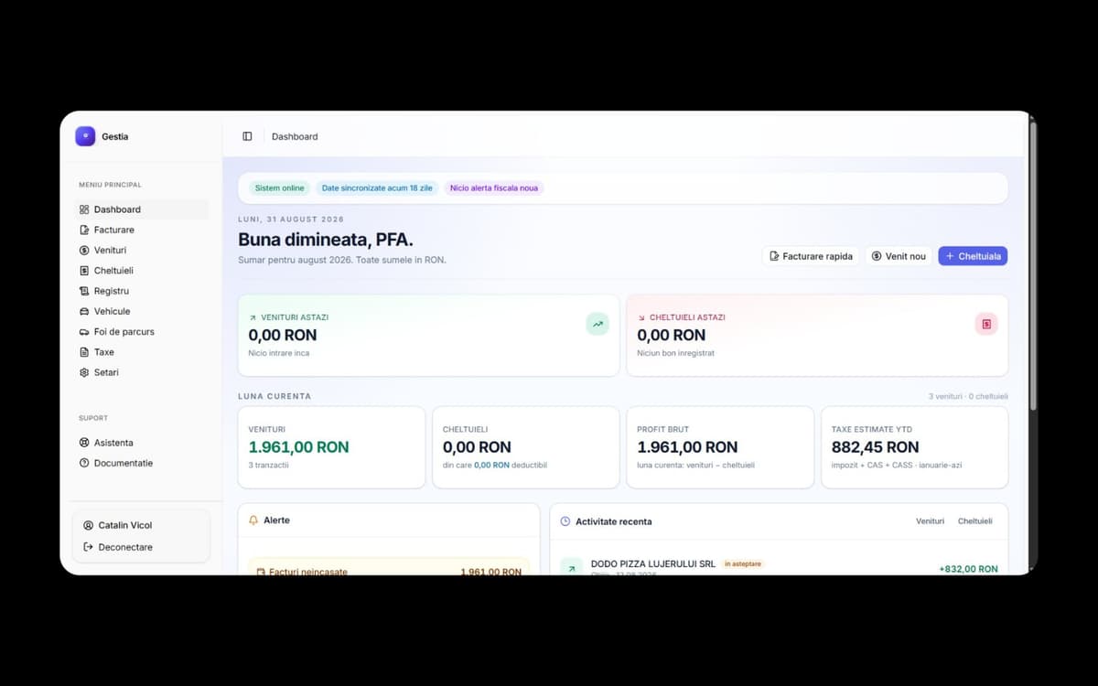Open Foi de parcurs page

click(x=142, y=332)
